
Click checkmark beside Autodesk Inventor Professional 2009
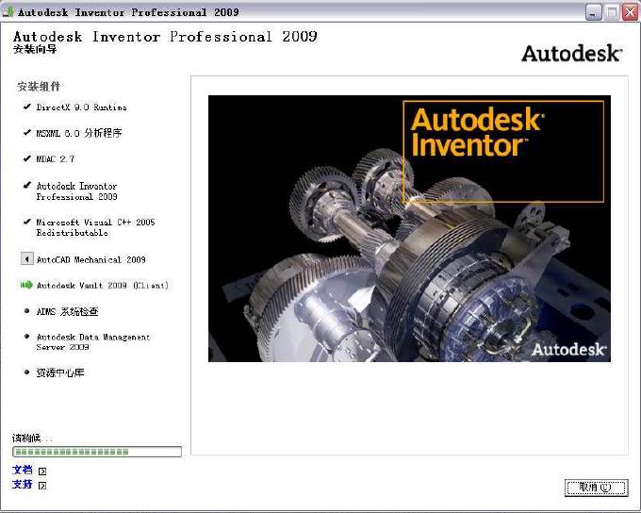point(27,186)
